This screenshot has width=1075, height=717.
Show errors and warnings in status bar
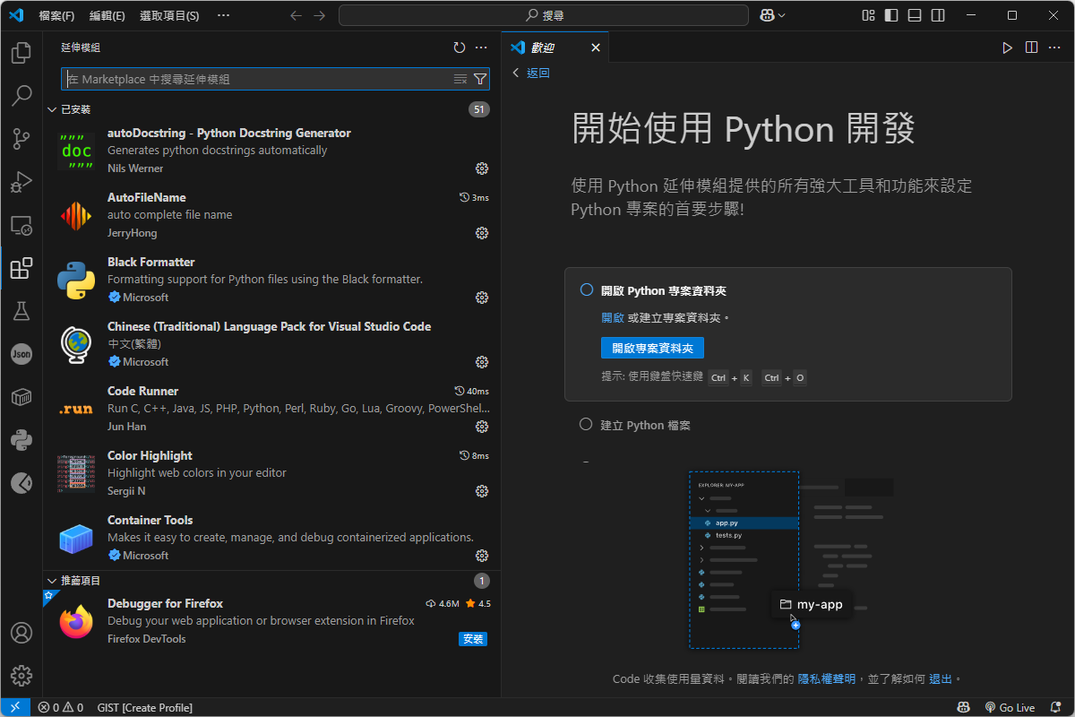pyautogui.click(x=60, y=707)
